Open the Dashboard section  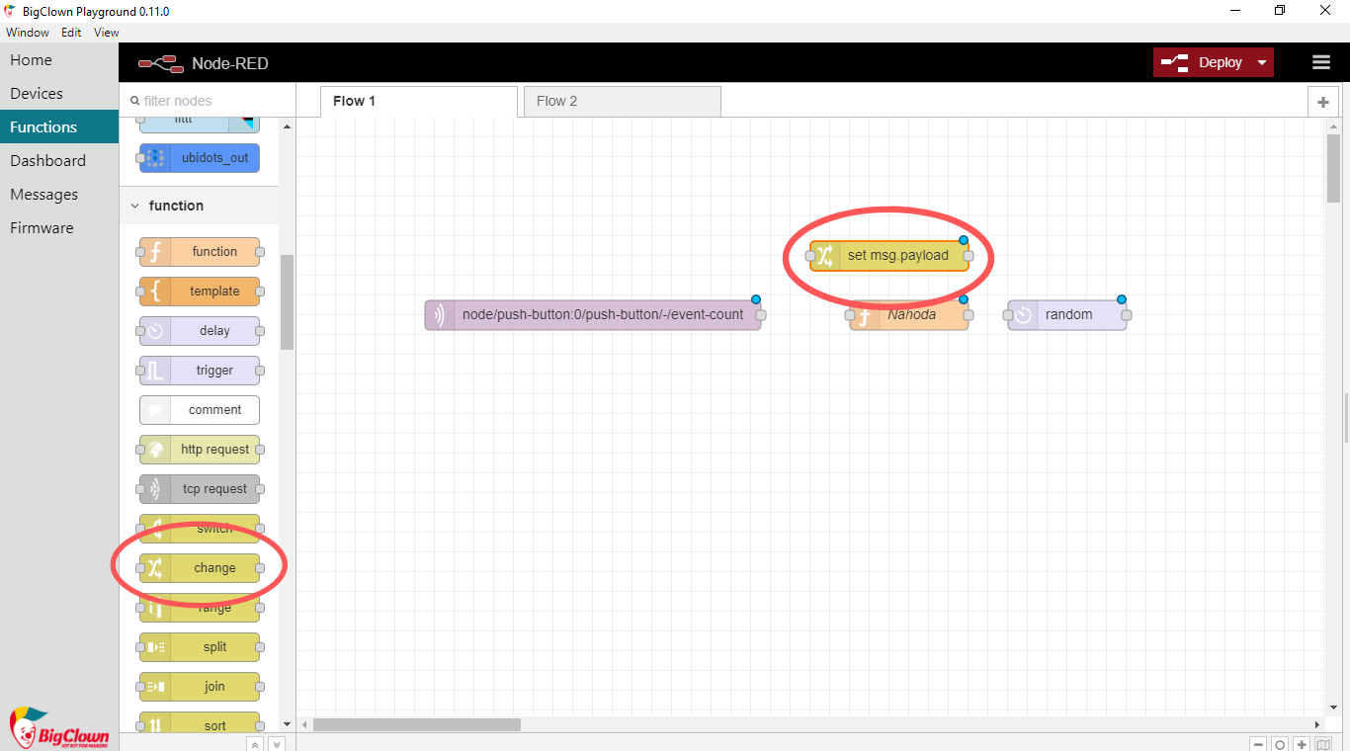tap(59, 161)
